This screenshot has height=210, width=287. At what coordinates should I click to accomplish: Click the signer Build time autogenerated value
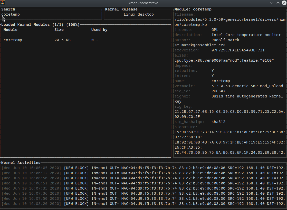click(x=247, y=96)
